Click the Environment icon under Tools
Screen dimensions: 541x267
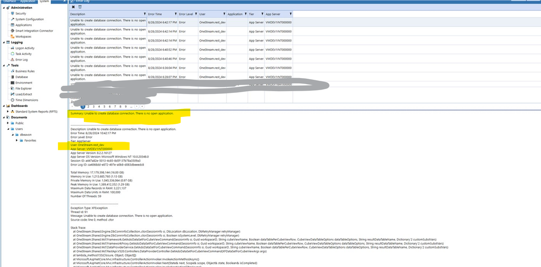13,82
